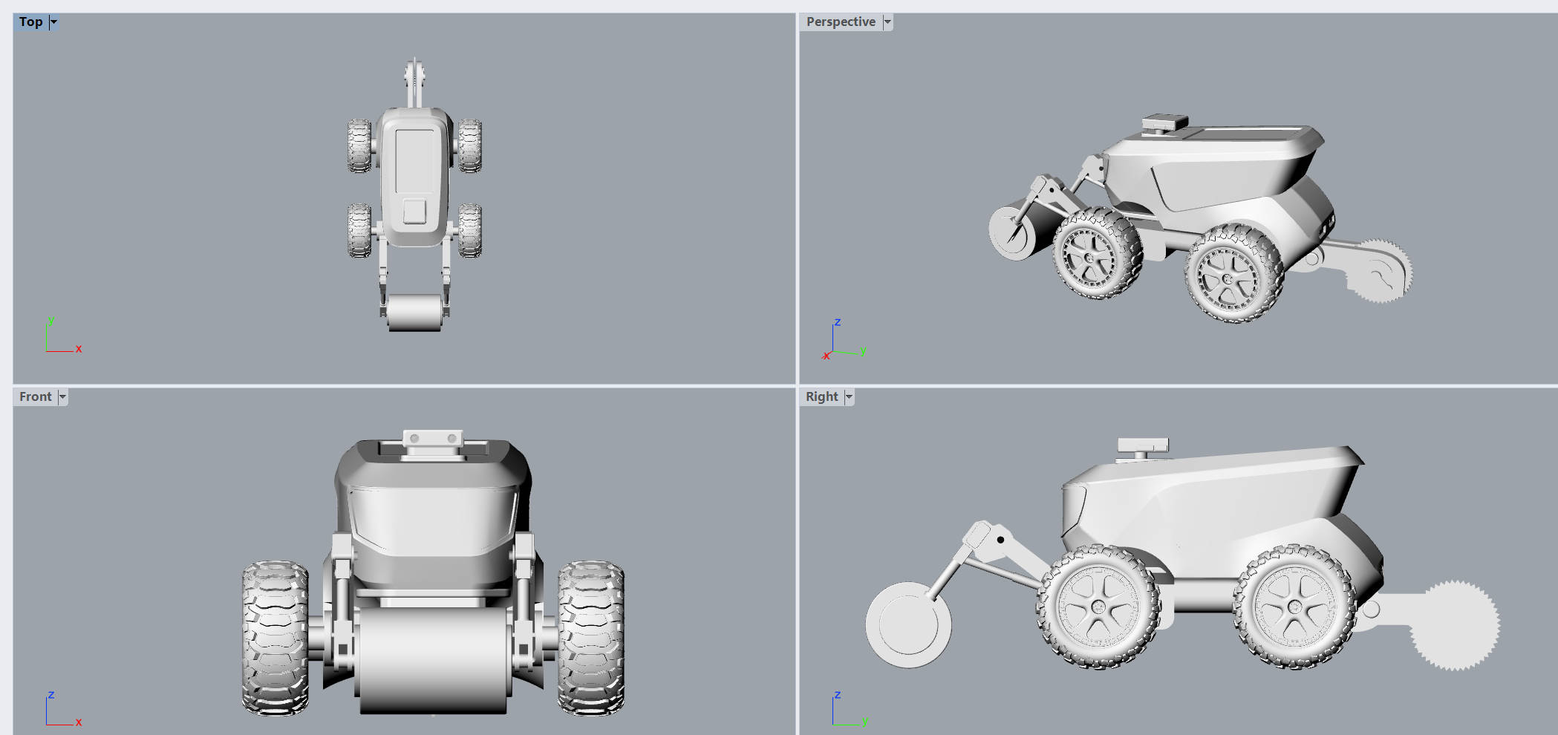Click the axis icon in Top viewport
The width and height of the screenshot is (1558, 735).
(62, 335)
